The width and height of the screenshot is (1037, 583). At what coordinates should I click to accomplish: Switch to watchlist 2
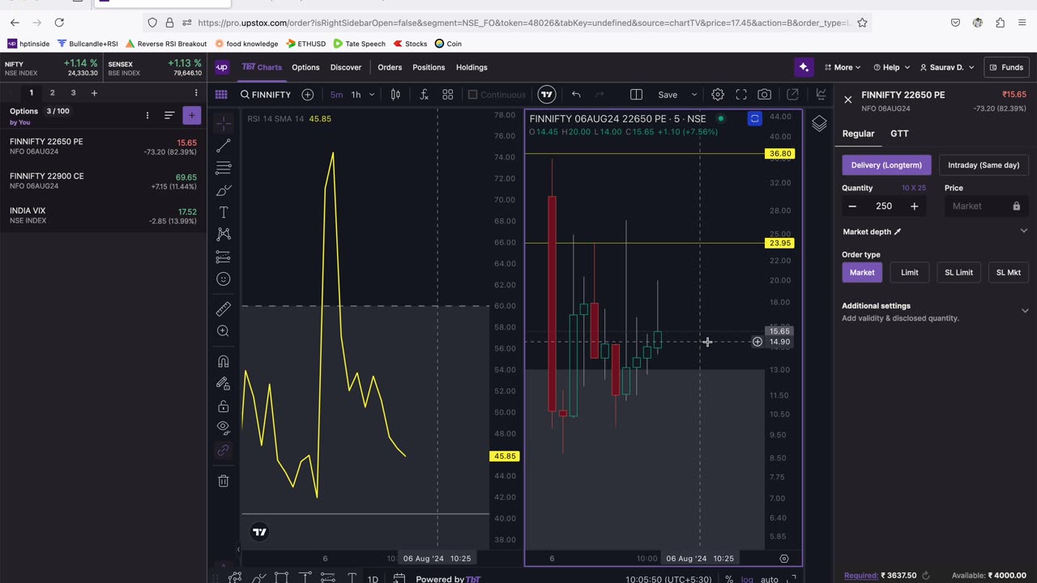point(52,93)
